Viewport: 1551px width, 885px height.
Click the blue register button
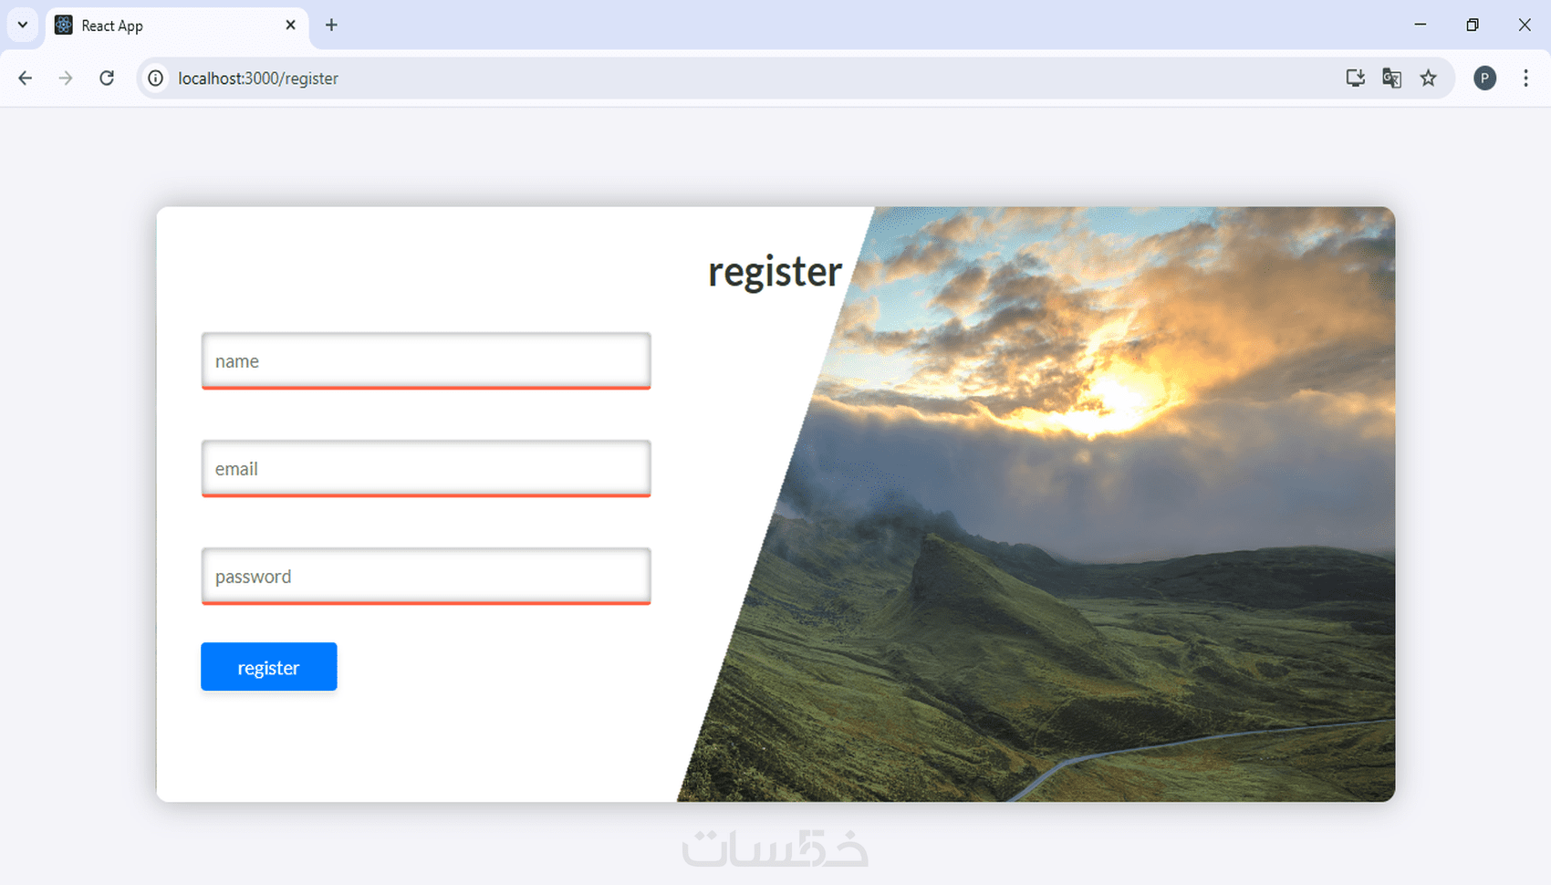tap(269, 667)
